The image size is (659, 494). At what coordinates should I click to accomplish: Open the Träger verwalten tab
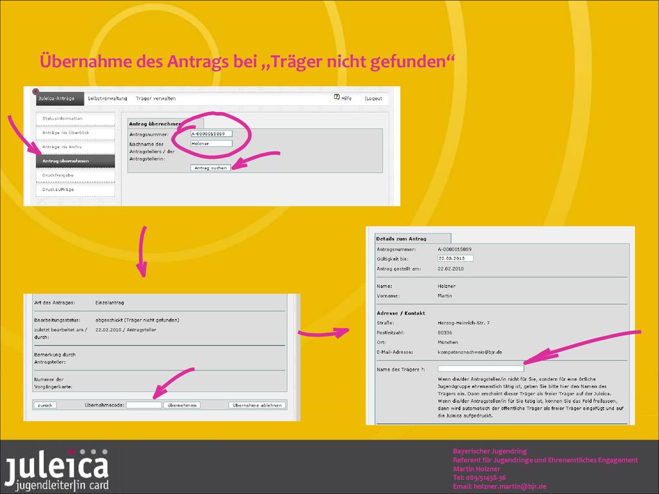(156, 98)
